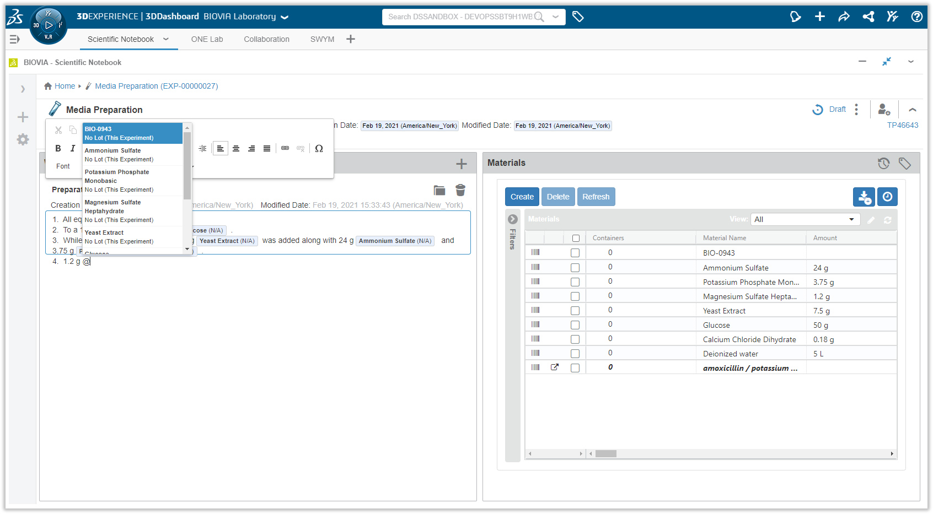Click the mention list vertical scrollbar
This screenshot has width=933, height=514.
(187, 165)
